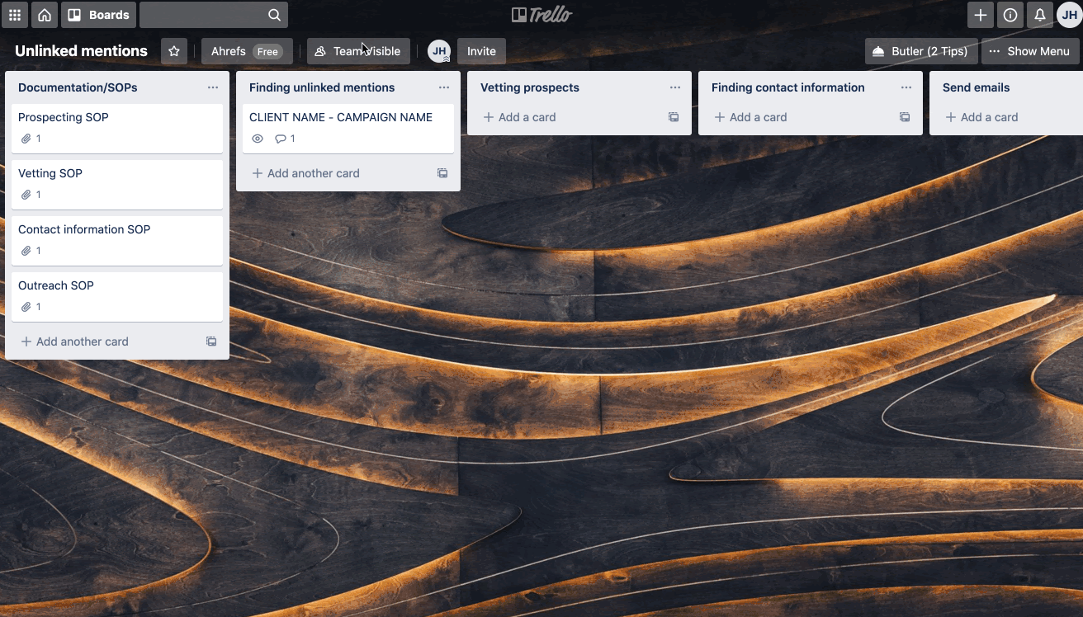The width and height of the screenshot is (1083, 617).
Task: Open Butler automation tips
Action: coord(921,50)
